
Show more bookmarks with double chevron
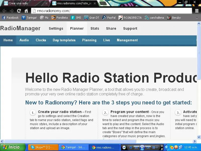click(x=197, y=18)
